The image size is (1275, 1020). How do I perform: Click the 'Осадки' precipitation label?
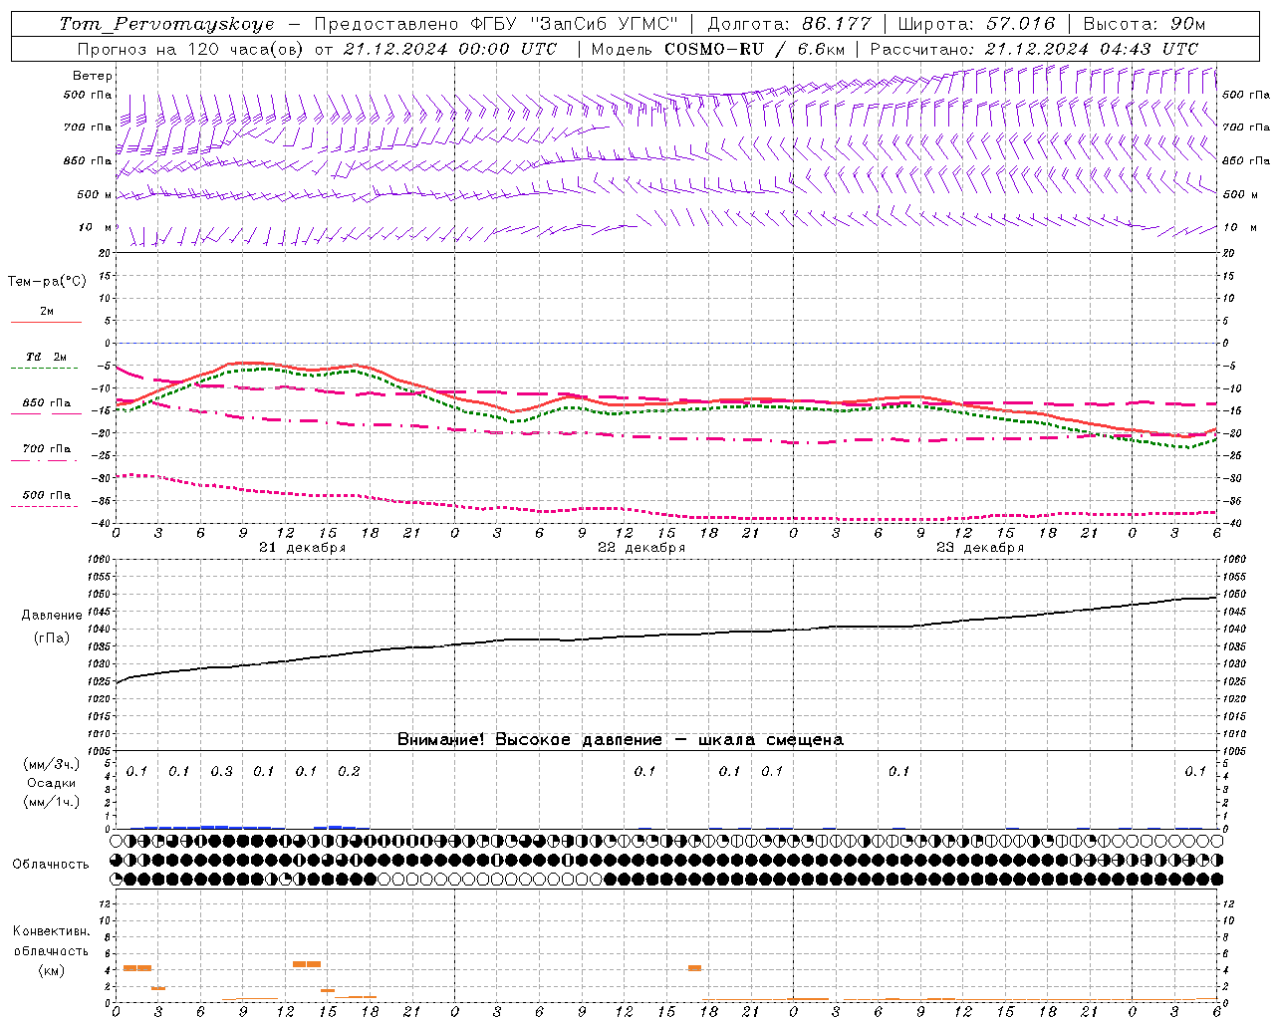click(52, 784)
